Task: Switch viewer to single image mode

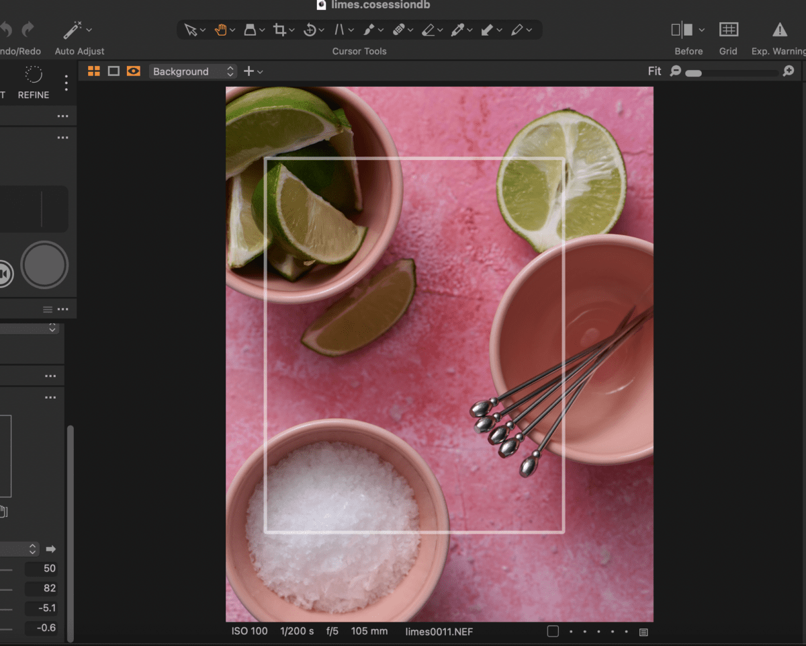Action: [113, 71]
